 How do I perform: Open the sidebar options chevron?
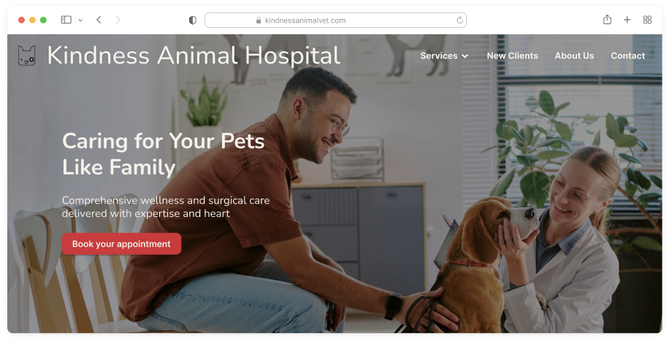(80, 20)
